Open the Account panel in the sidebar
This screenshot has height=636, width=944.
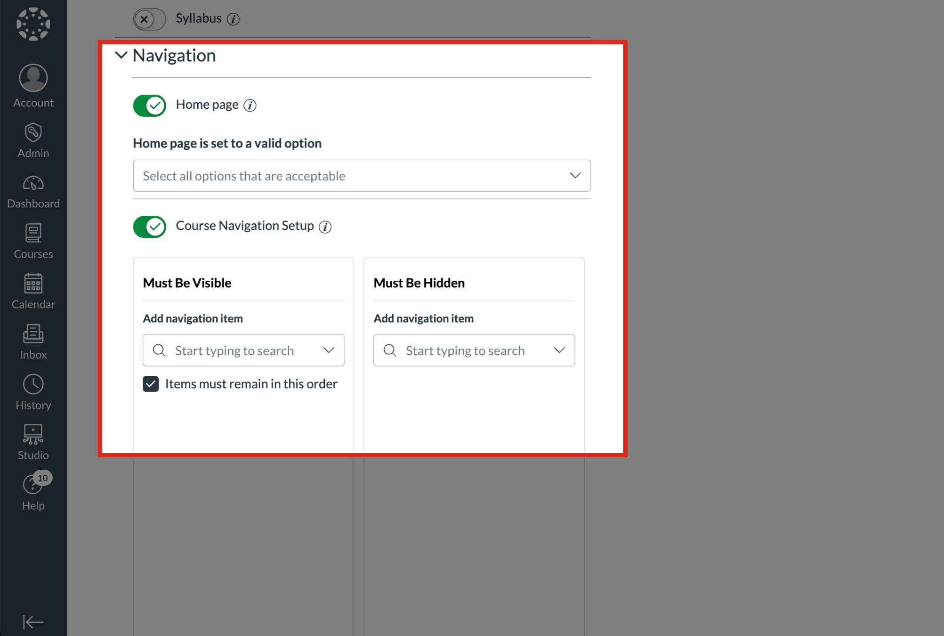coord(33,85)
